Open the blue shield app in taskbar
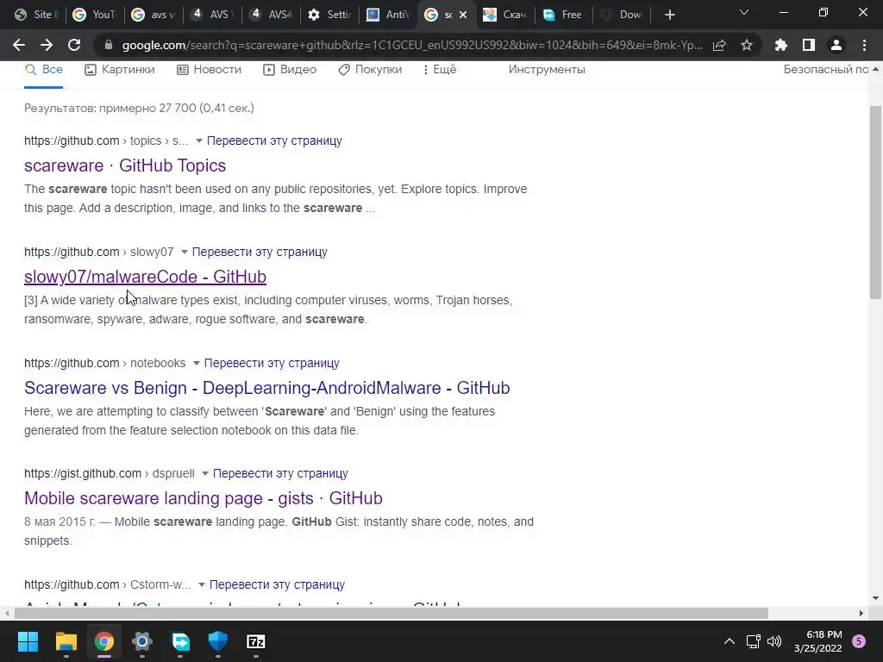883x662 pixels. (x=218, y=641)
